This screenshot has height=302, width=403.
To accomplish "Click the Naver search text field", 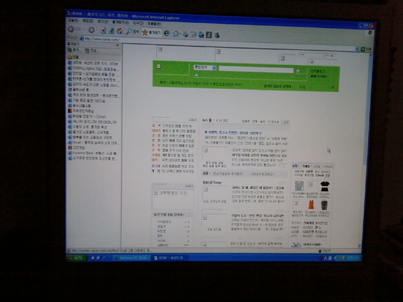I will coord(256,70).
